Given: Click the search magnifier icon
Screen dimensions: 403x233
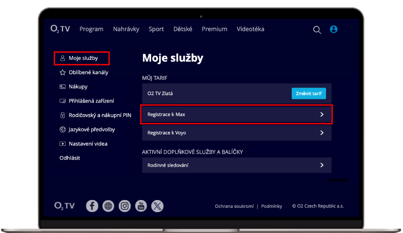Looking at the screenshot, I should point(317,30).
